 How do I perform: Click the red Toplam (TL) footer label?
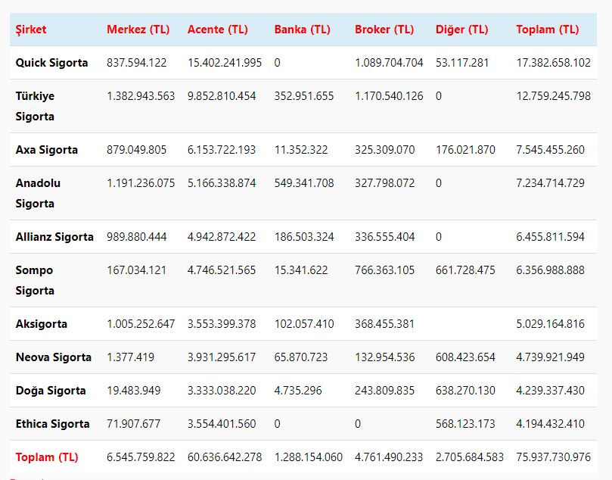tap(47, 457)
